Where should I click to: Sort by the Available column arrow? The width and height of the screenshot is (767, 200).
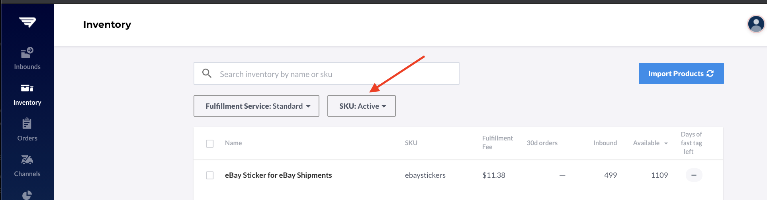(x=666, y=143)
